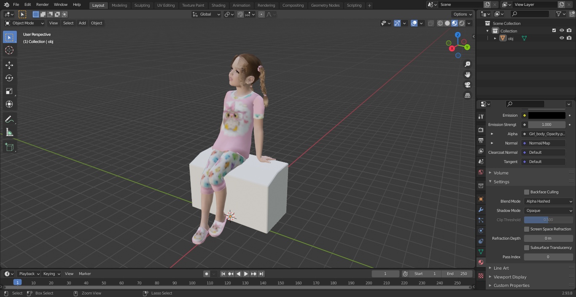576x297 pixels.
Task: Open the Modifiers properties tab
Action: (481, 209)
